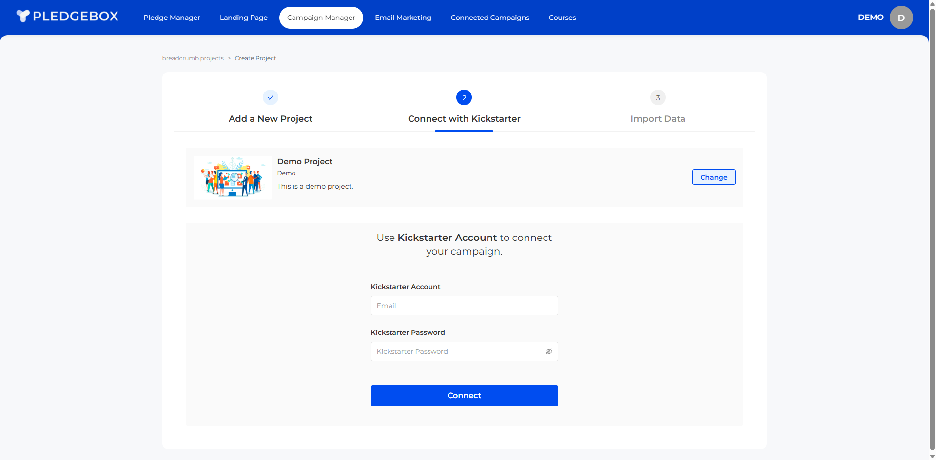Open the D profile avatar
The height and width of the screenshot is (460, 936).
tap(901, 18)
